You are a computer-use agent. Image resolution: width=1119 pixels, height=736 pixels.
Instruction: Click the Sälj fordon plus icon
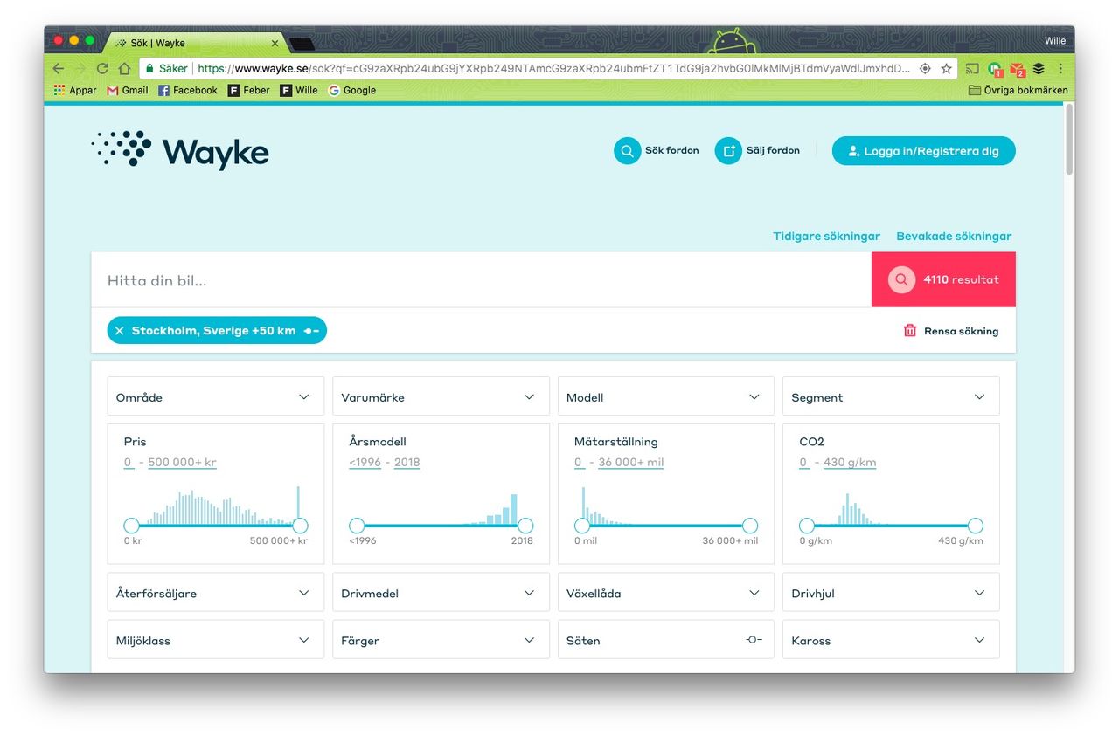[728, 151]
